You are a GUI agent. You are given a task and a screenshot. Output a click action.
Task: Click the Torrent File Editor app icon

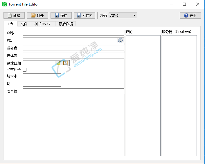(x=5, y=4)
